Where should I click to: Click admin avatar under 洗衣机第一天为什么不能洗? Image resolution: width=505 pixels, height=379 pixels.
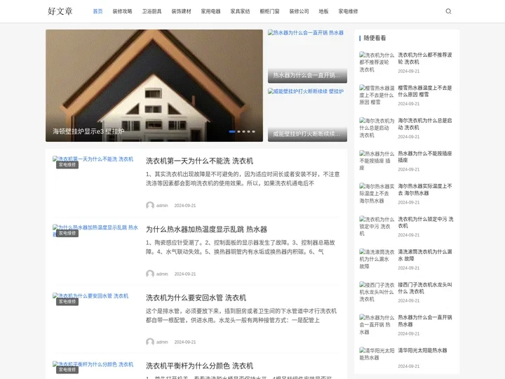(x=150, y=205)
